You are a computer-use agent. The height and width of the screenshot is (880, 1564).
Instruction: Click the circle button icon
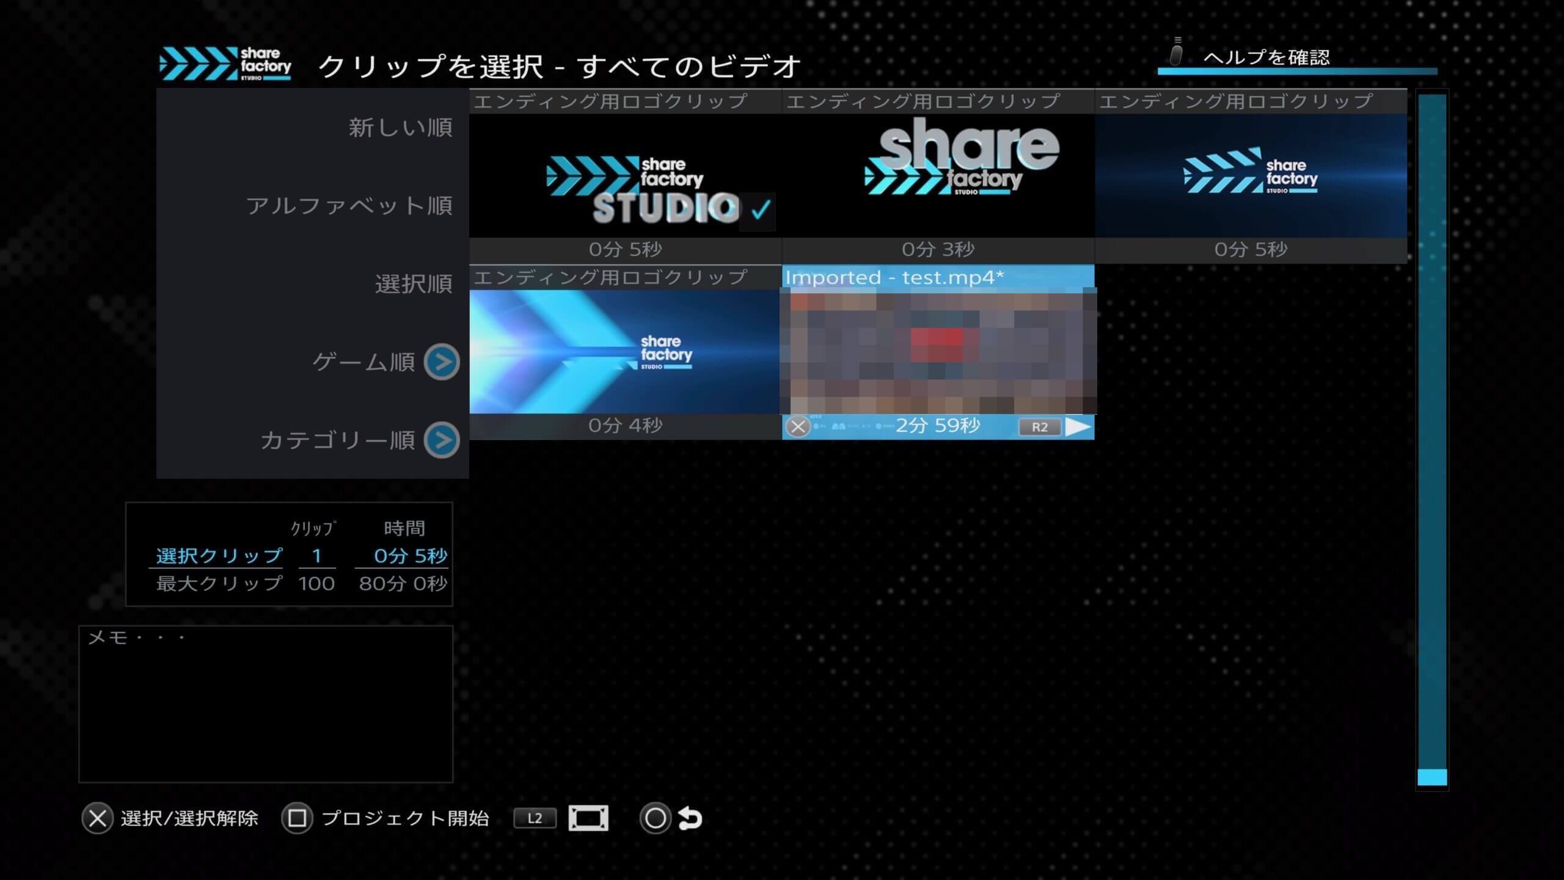click(x=655, y=818)
